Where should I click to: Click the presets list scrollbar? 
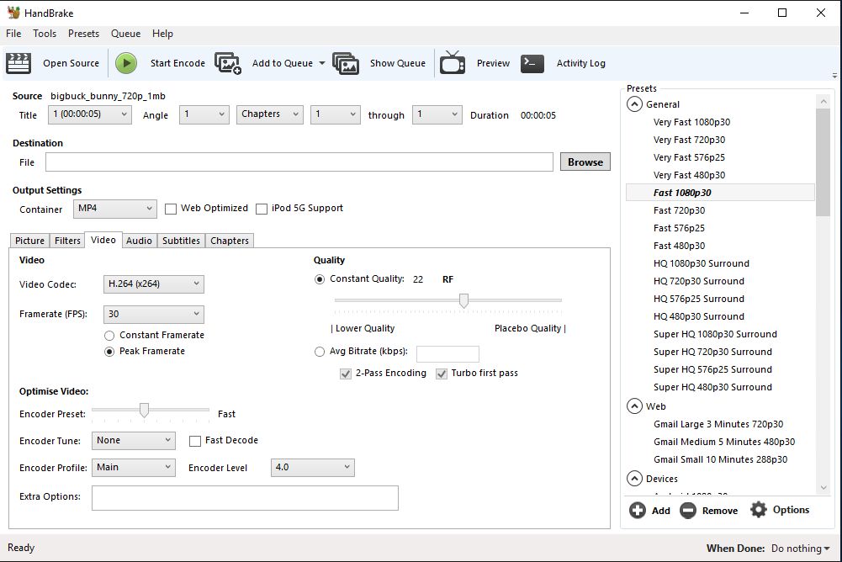[x=823, y=163]
